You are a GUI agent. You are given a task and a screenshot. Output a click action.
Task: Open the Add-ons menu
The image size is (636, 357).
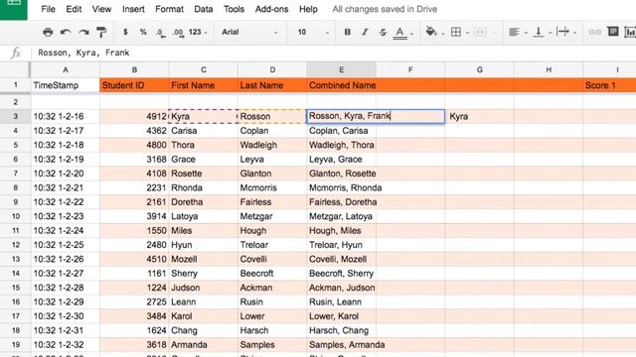[271, 9]
